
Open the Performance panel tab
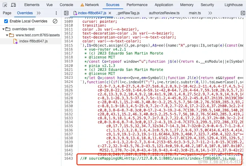pos(137,5)
